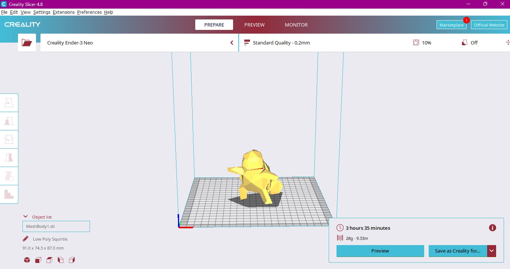Click the Marketplace notification badge
This screenshot has height=269, width=510.
[x=466, y=20]
